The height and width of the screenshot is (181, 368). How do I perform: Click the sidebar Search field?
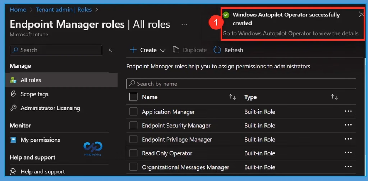pyautogui.click(x=56, y=50)
